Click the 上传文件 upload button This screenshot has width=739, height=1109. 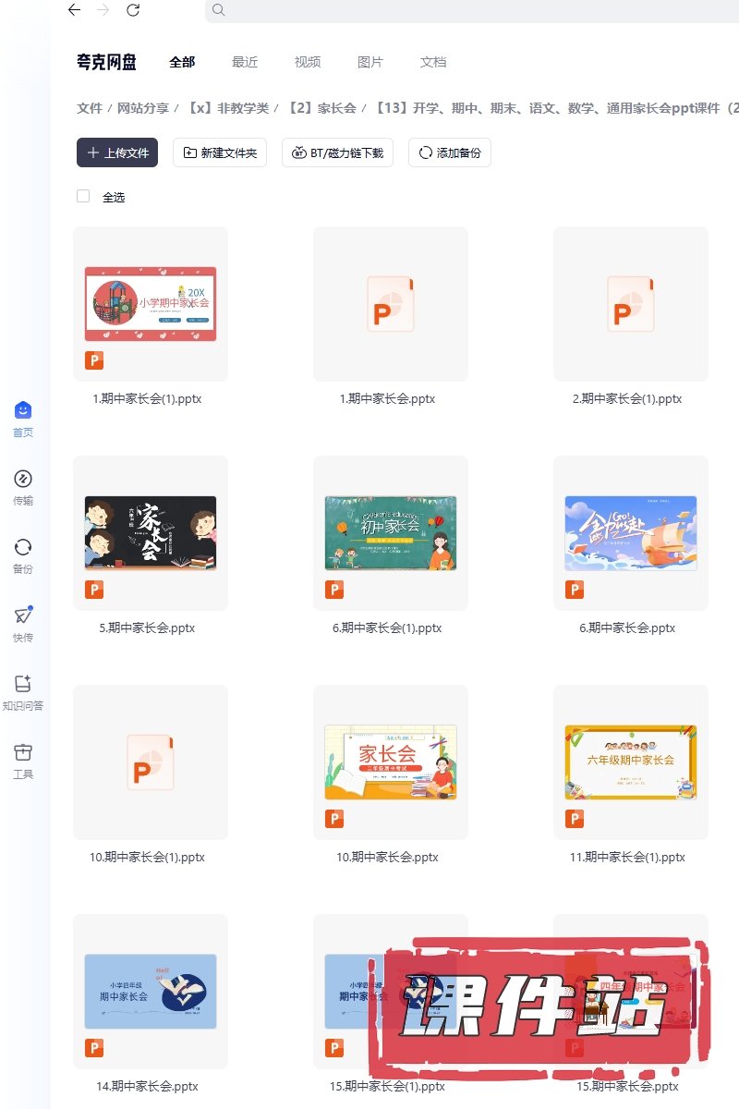pyautogui.click(x=117, y=152)
